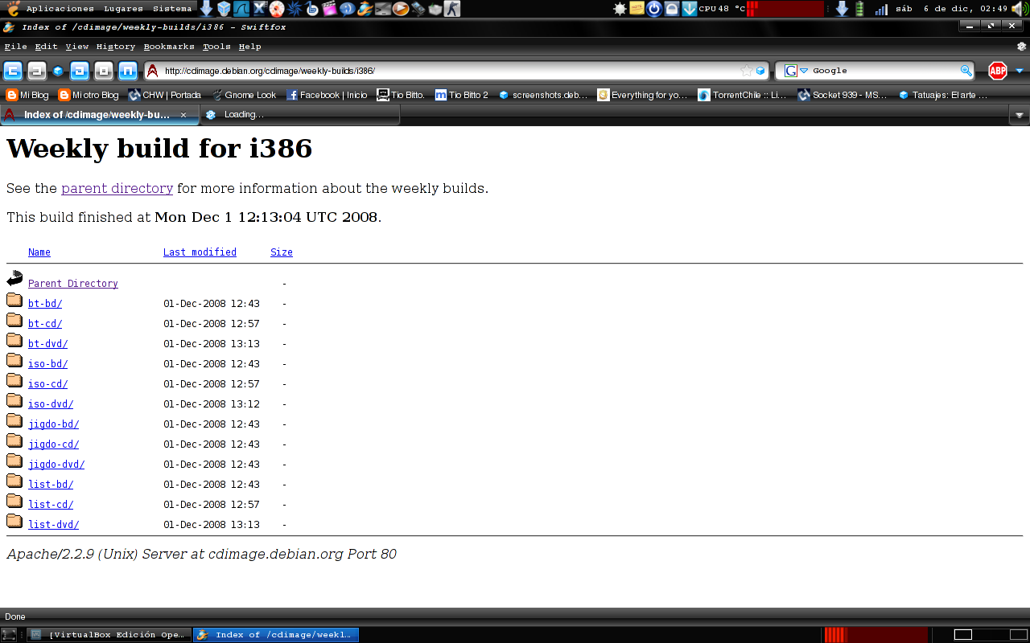Click the Adblock Plus ABP icon
This screenshot has height=643, width=1030.
tap(998, 71)
